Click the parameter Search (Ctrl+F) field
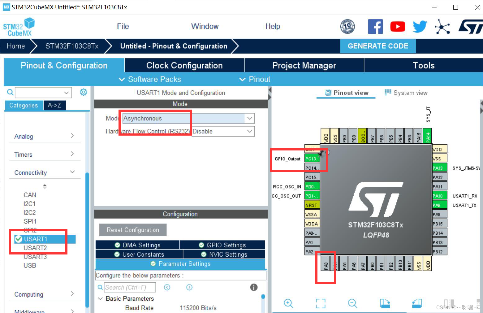 click(130, 287)
